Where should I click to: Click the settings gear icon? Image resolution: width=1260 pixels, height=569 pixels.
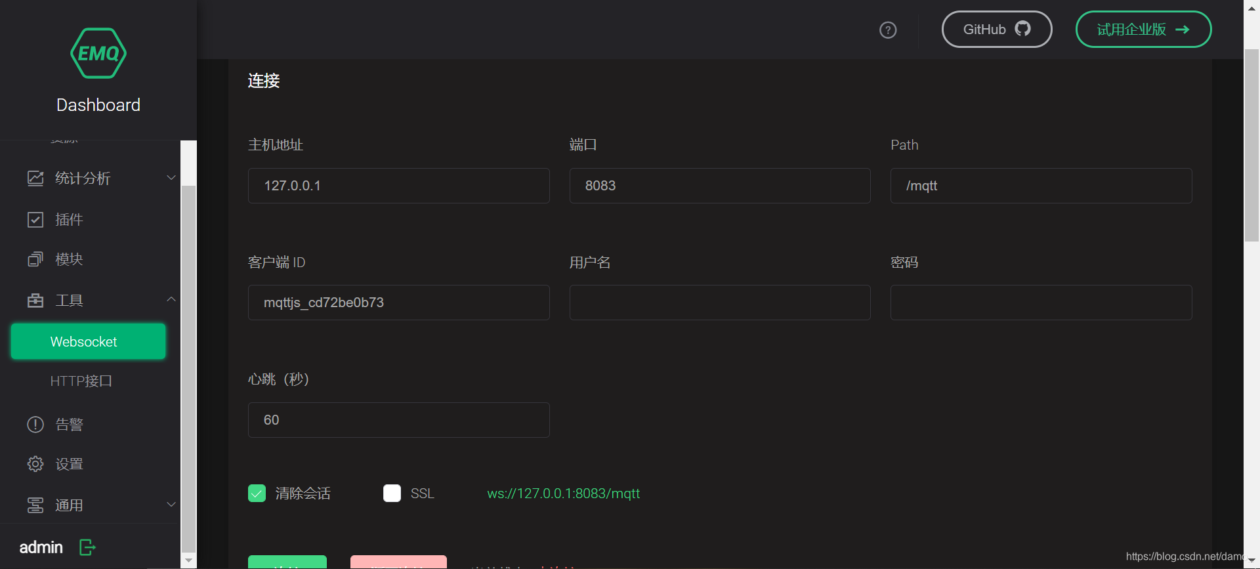(35, 464)
